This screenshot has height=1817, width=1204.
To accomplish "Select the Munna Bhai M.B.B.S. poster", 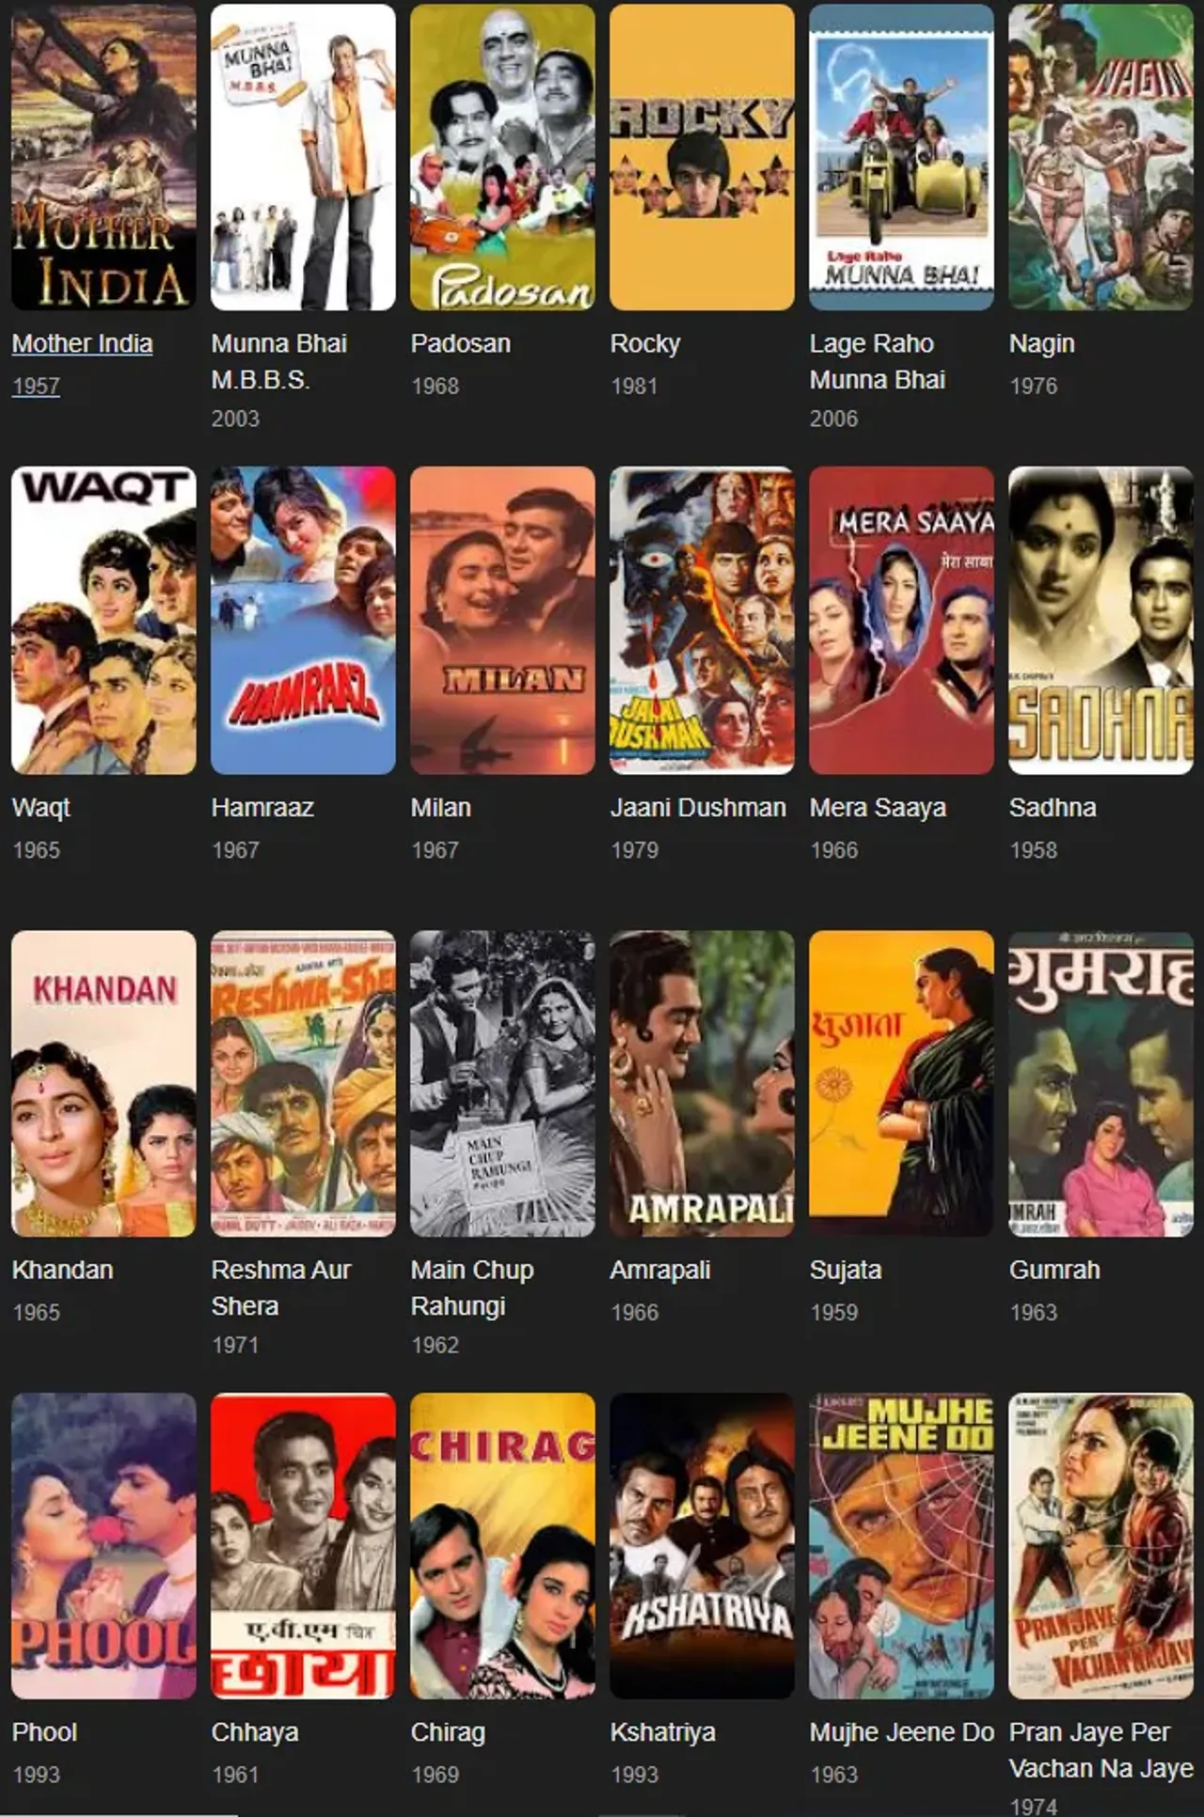I will (303, 157).
